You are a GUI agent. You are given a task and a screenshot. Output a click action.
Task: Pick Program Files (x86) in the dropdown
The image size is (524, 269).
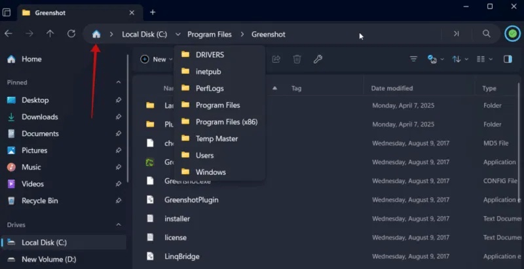[219, 122]
